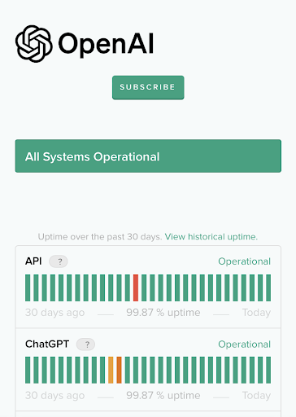Click the All Systems Operational banner
This screenshot has width=296, height=417.
[x=148, y=156]
